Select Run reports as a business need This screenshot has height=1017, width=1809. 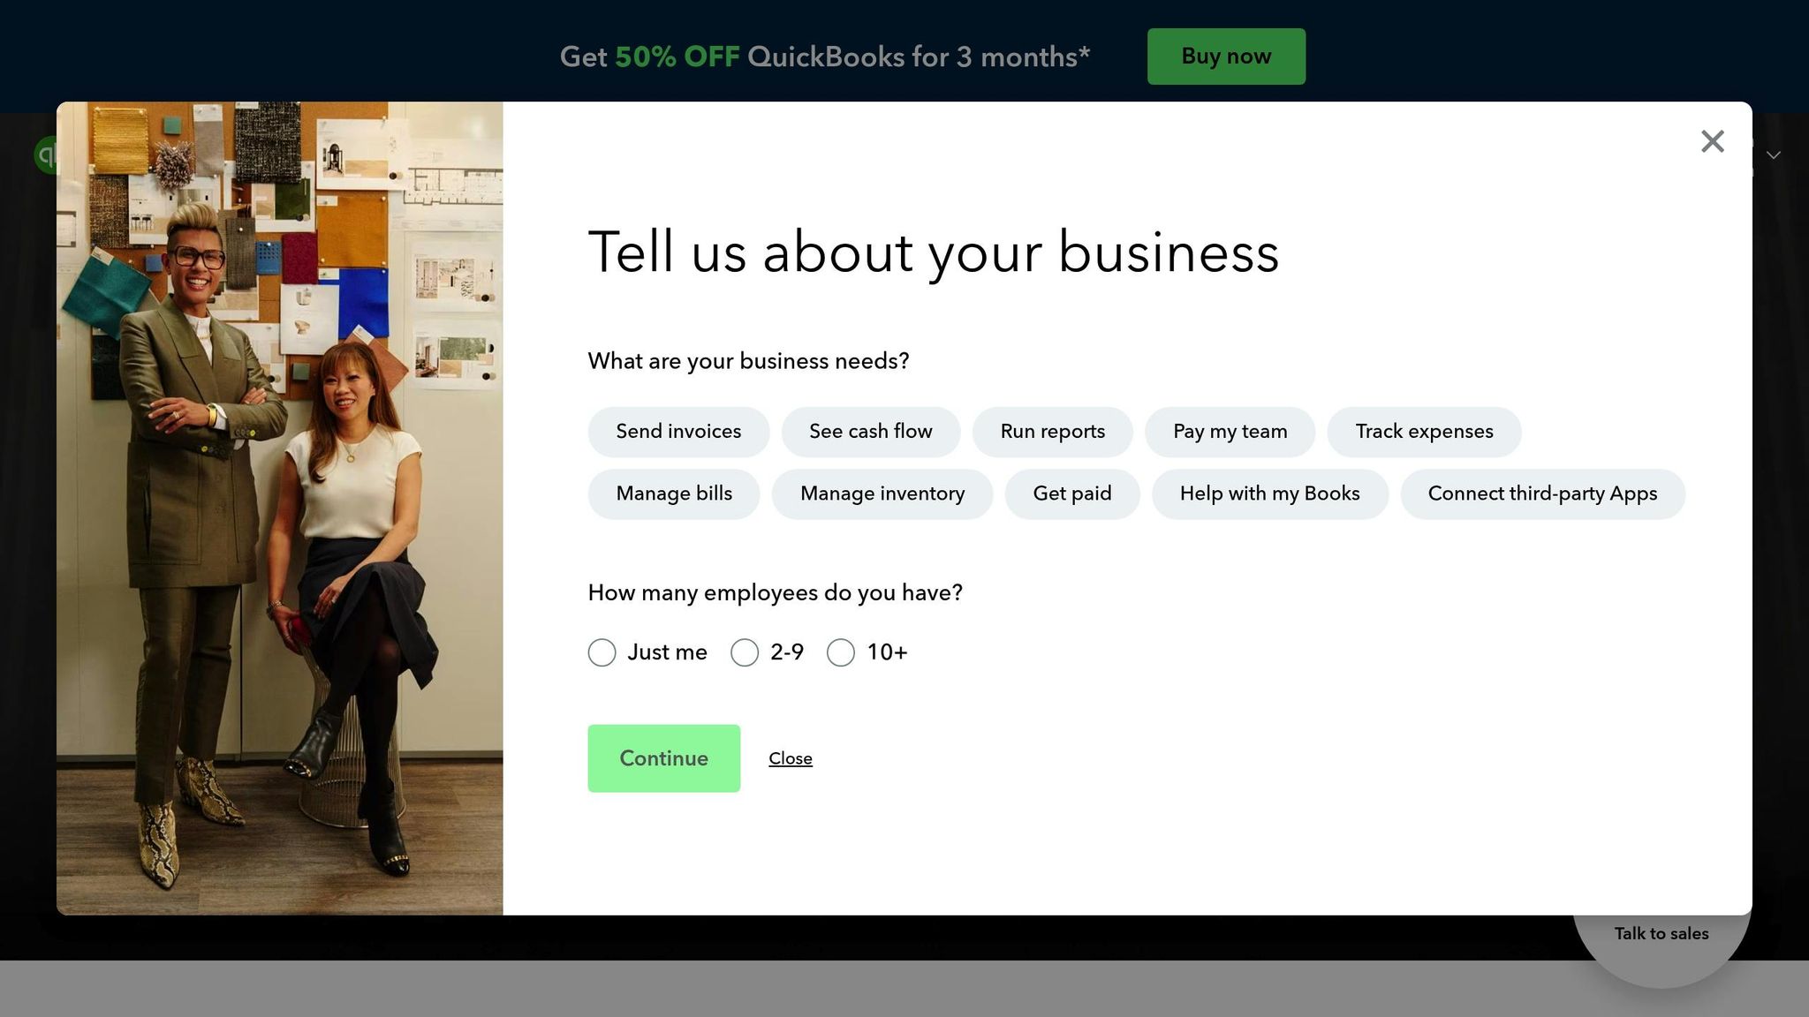1052,432
